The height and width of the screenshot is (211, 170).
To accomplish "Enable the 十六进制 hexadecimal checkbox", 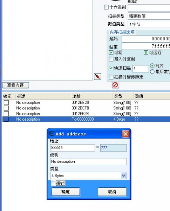I will tap(106, 7).
